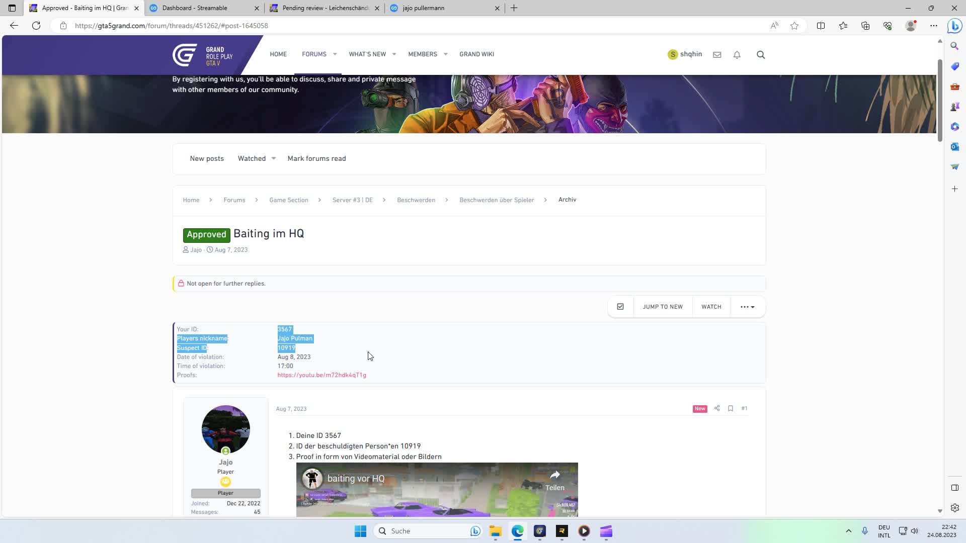Share post #1 via its share icon

tap(716, 408)
